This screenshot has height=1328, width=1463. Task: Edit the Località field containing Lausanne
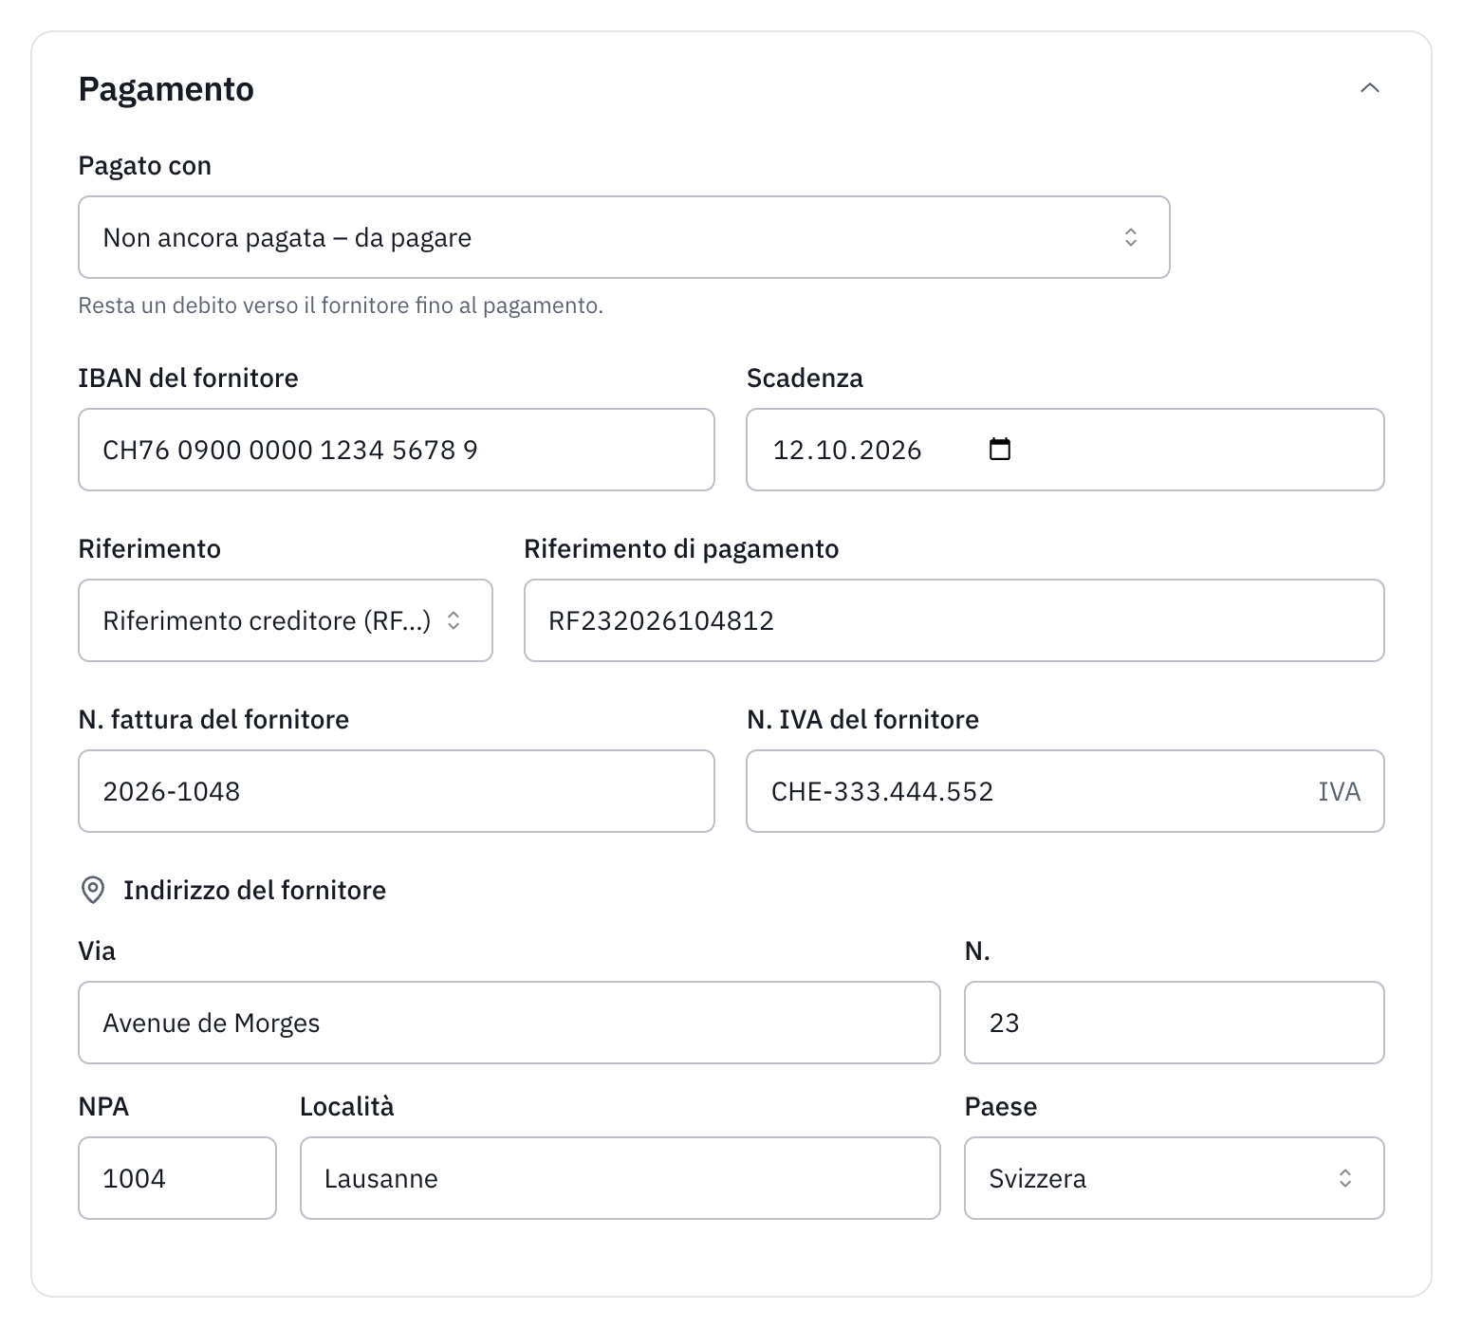pyautogui.click(x=620, y=1178)
